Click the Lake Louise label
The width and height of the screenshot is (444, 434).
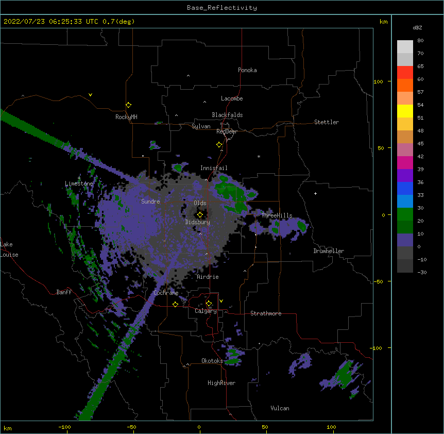[9, 249]
